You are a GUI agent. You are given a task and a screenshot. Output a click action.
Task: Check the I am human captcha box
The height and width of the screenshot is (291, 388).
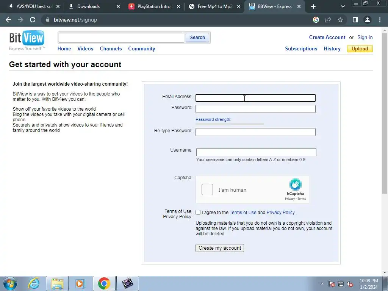pos(207,189)
